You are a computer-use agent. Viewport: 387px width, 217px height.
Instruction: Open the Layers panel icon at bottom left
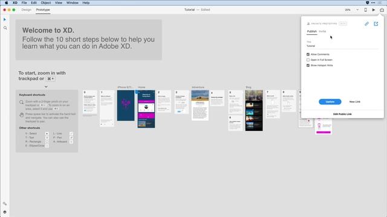click(x=5, y=212)
